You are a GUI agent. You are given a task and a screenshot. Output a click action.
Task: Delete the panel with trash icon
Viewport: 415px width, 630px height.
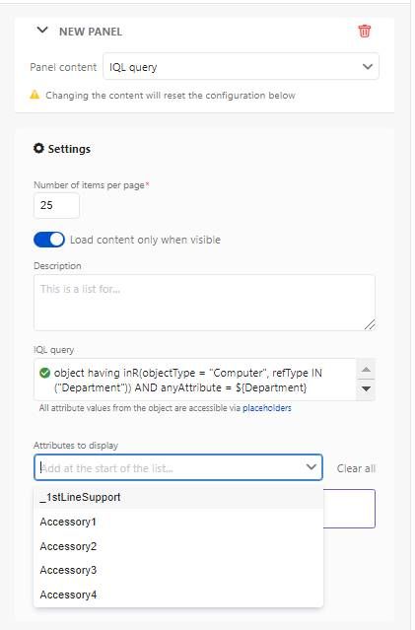coord(365,31)
